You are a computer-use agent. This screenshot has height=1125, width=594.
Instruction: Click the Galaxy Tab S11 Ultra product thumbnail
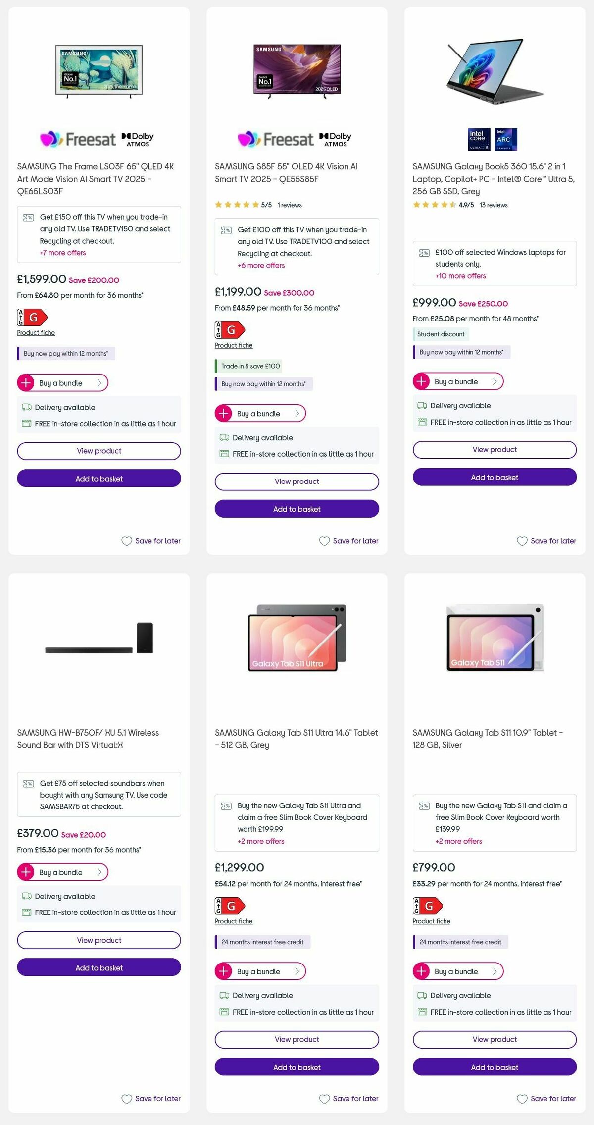pyautogui.click(x=297, y=639)
